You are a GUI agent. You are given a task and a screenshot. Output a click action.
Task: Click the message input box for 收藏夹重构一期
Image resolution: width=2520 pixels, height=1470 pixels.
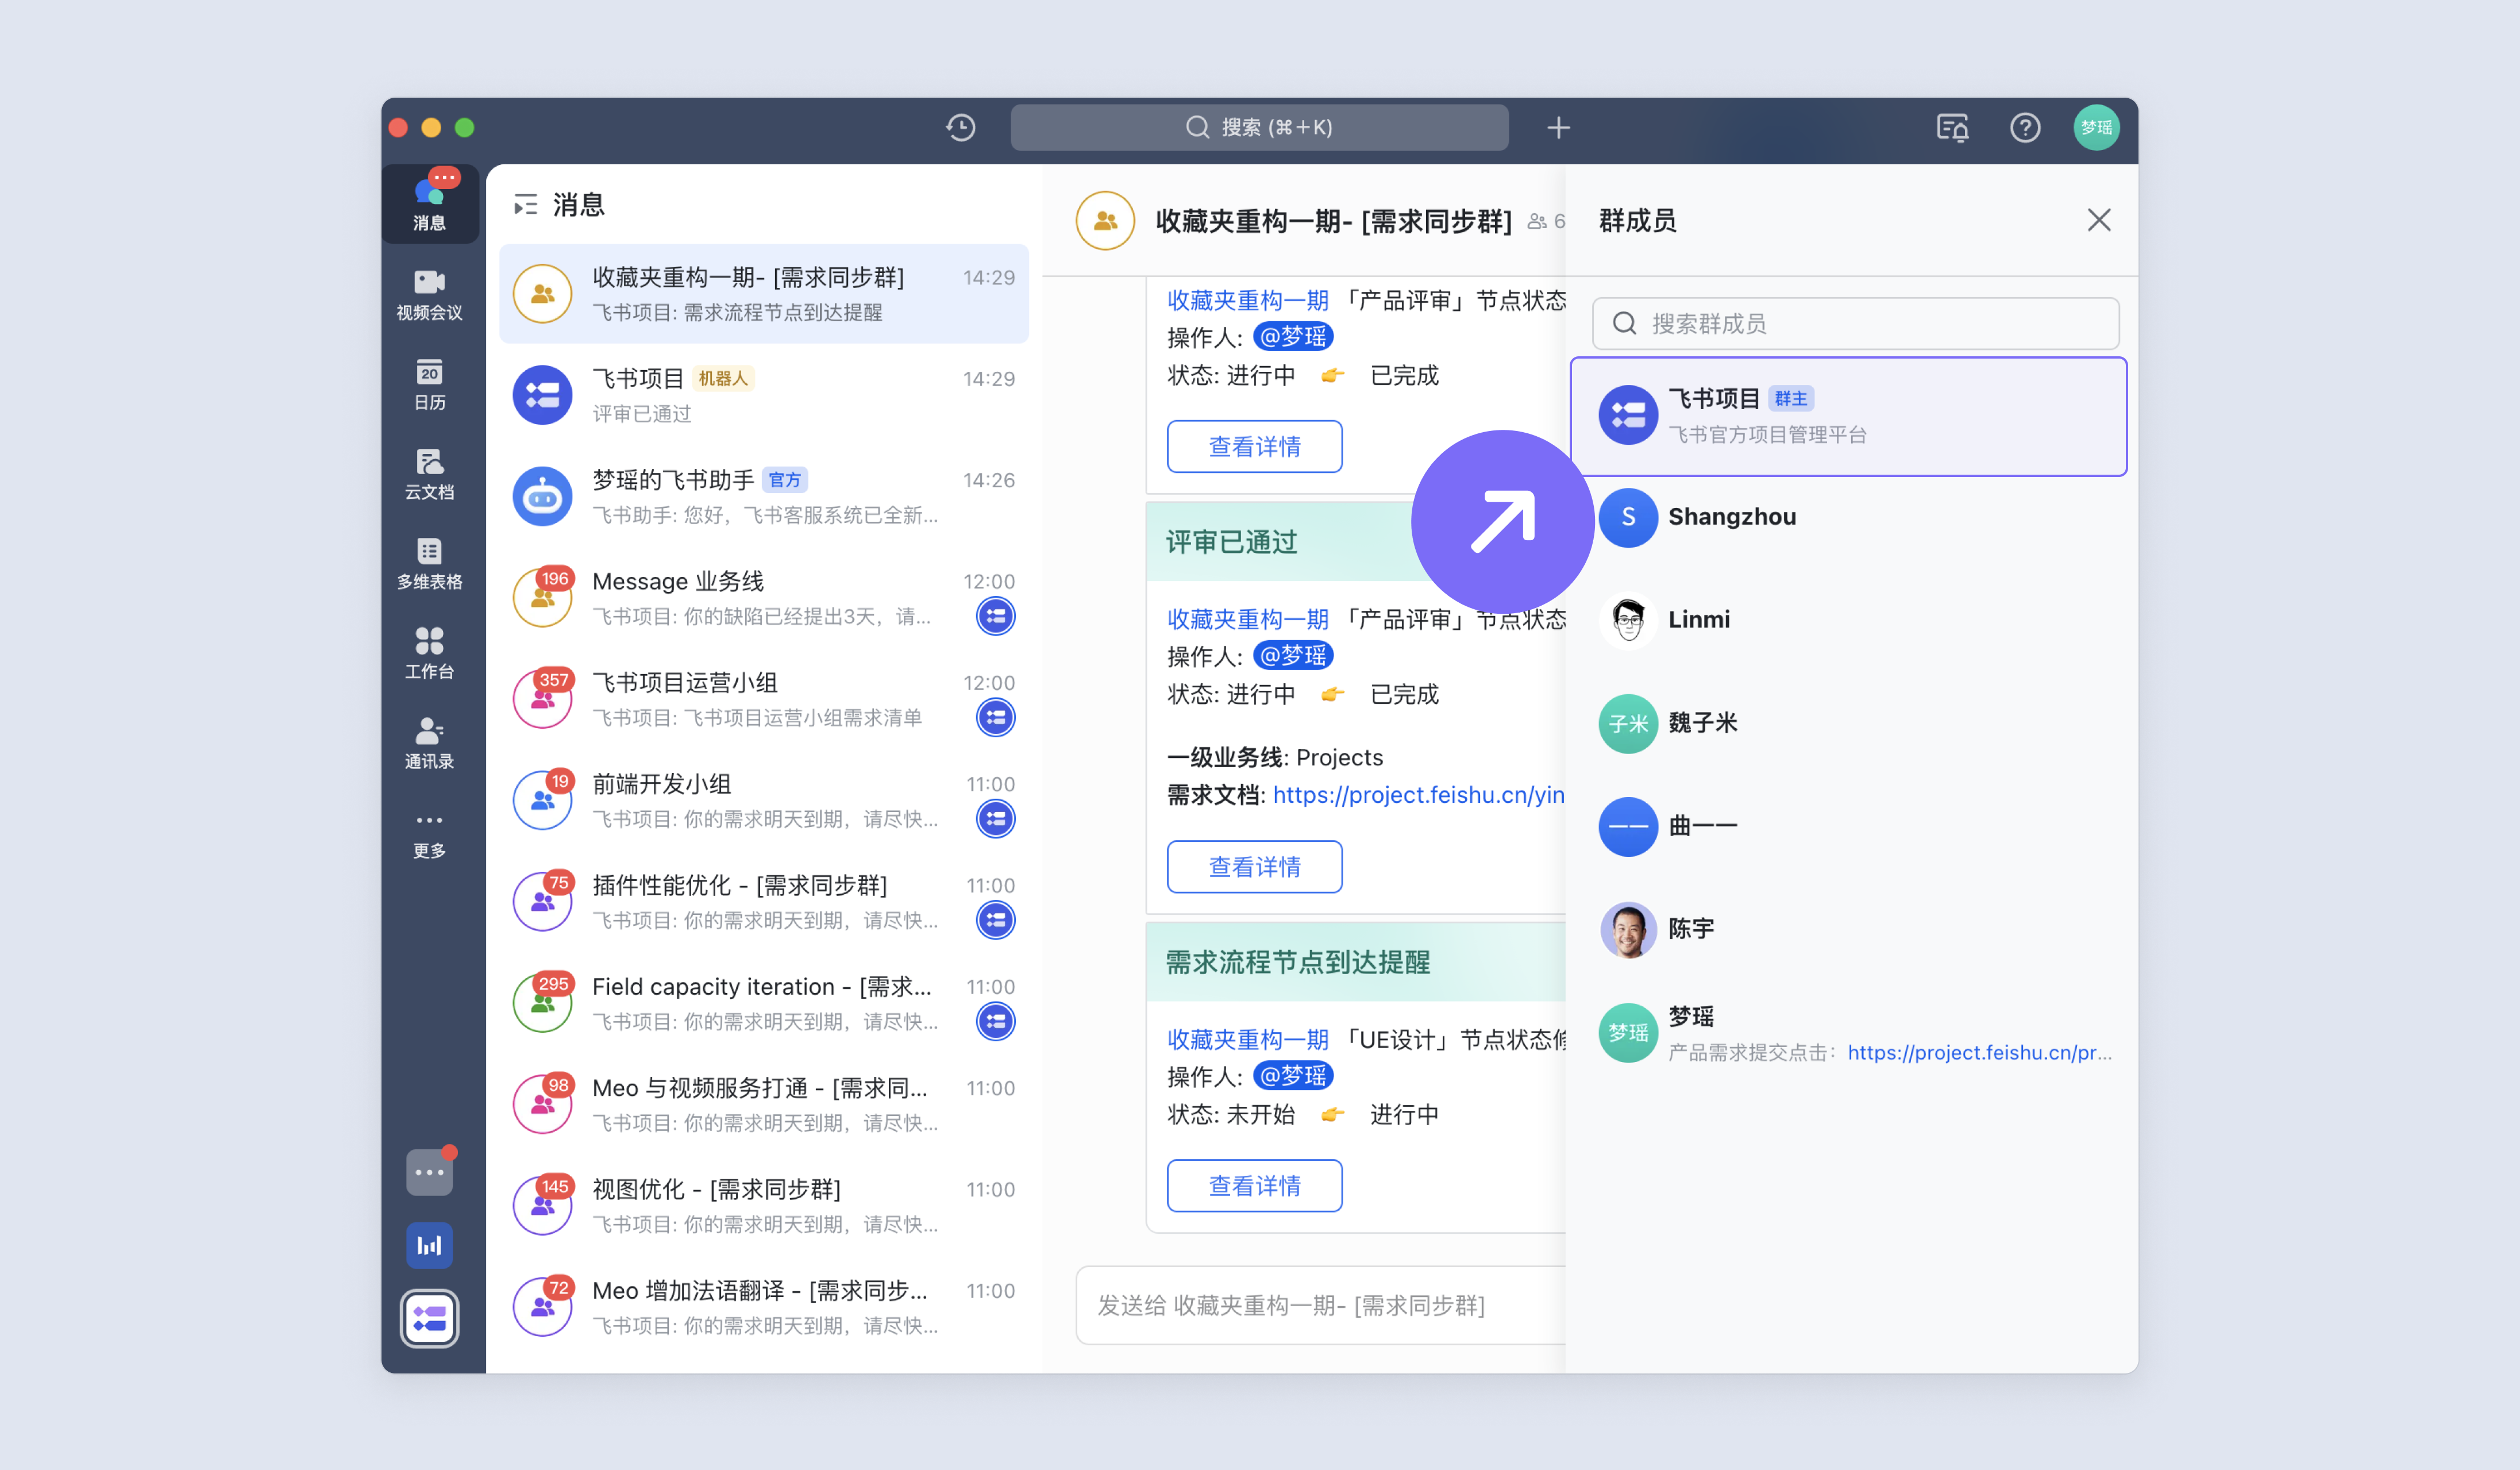point(1320,1305)
